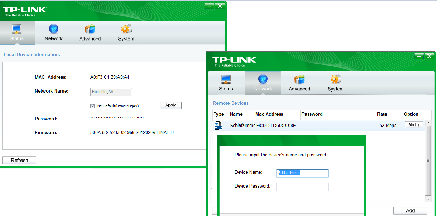Click the Device Name input field

pyautogui.click(x=302, y=173)
